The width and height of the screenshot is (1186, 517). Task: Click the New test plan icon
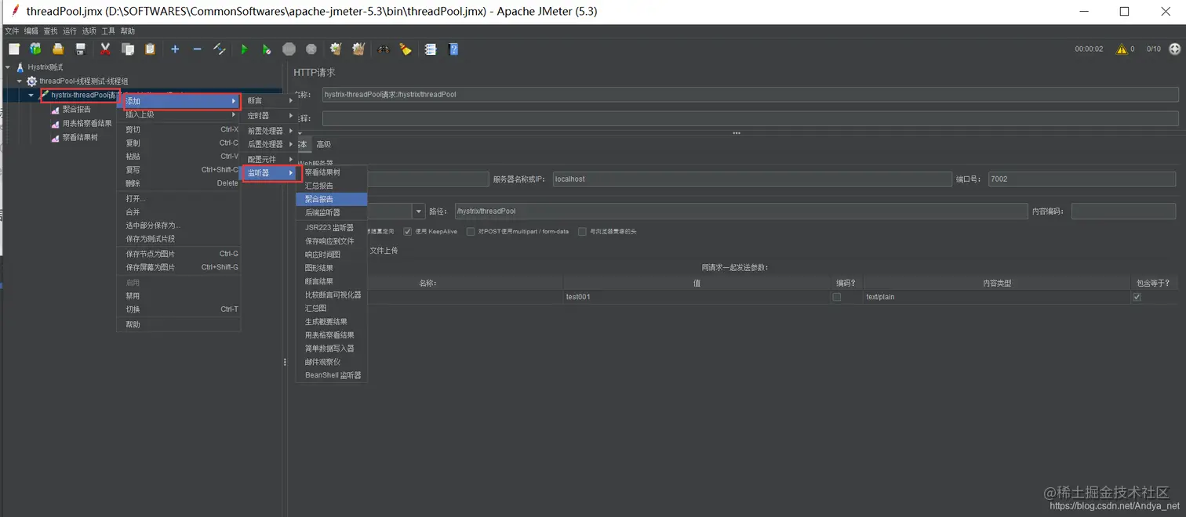pyautogui.click(x=14, y=49)
